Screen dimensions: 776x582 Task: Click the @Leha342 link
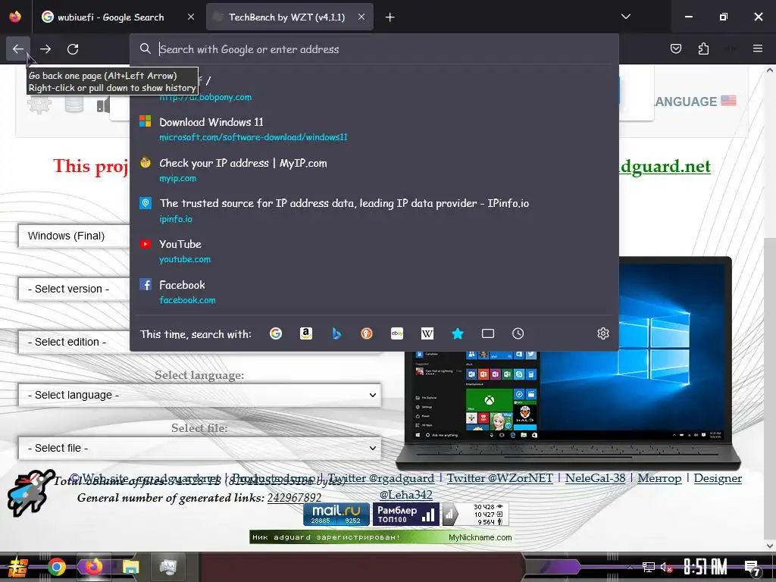pyautogui.click(x=406, y=494)
